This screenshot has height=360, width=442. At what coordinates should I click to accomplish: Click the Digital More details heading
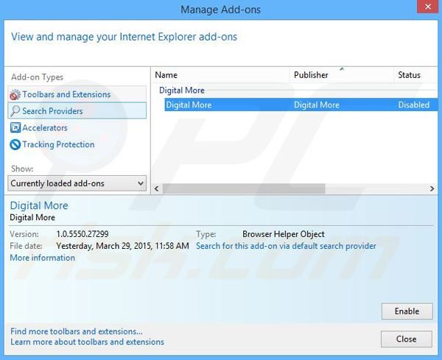click(x=39, y=205)
